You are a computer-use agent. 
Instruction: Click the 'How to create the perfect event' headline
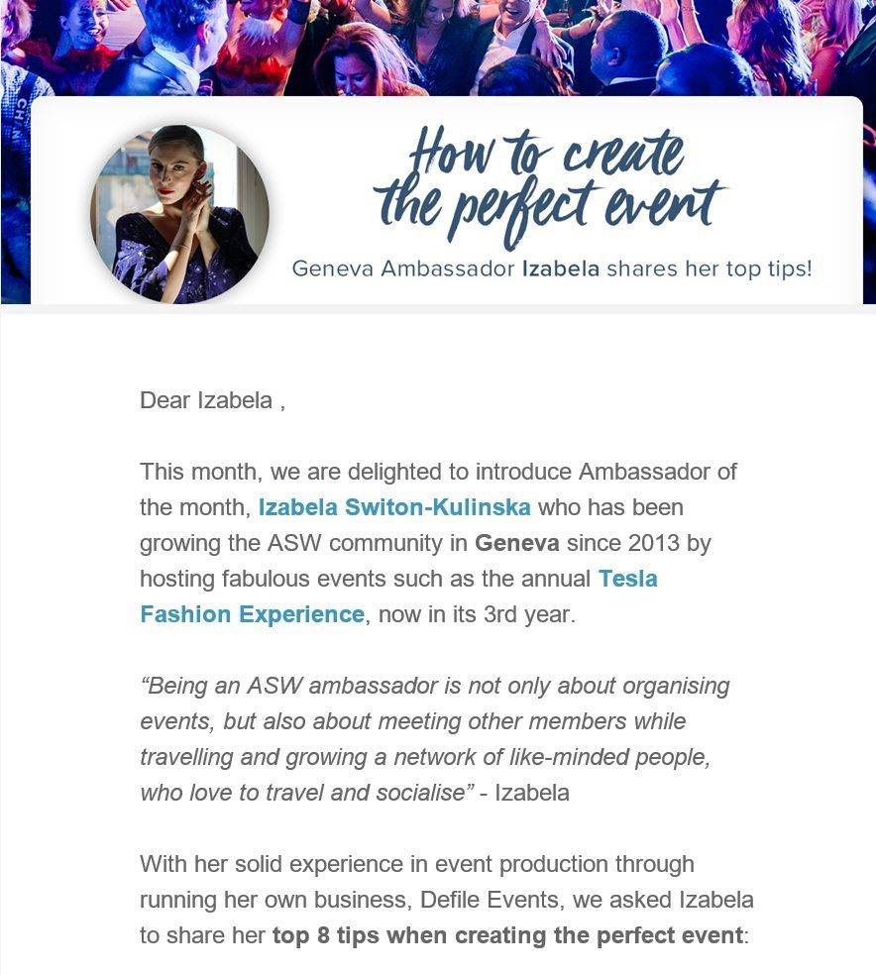click(549, 184)
